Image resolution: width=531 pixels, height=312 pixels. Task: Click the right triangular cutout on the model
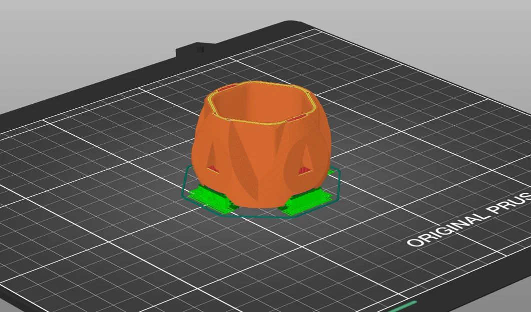tap(305, 160)
